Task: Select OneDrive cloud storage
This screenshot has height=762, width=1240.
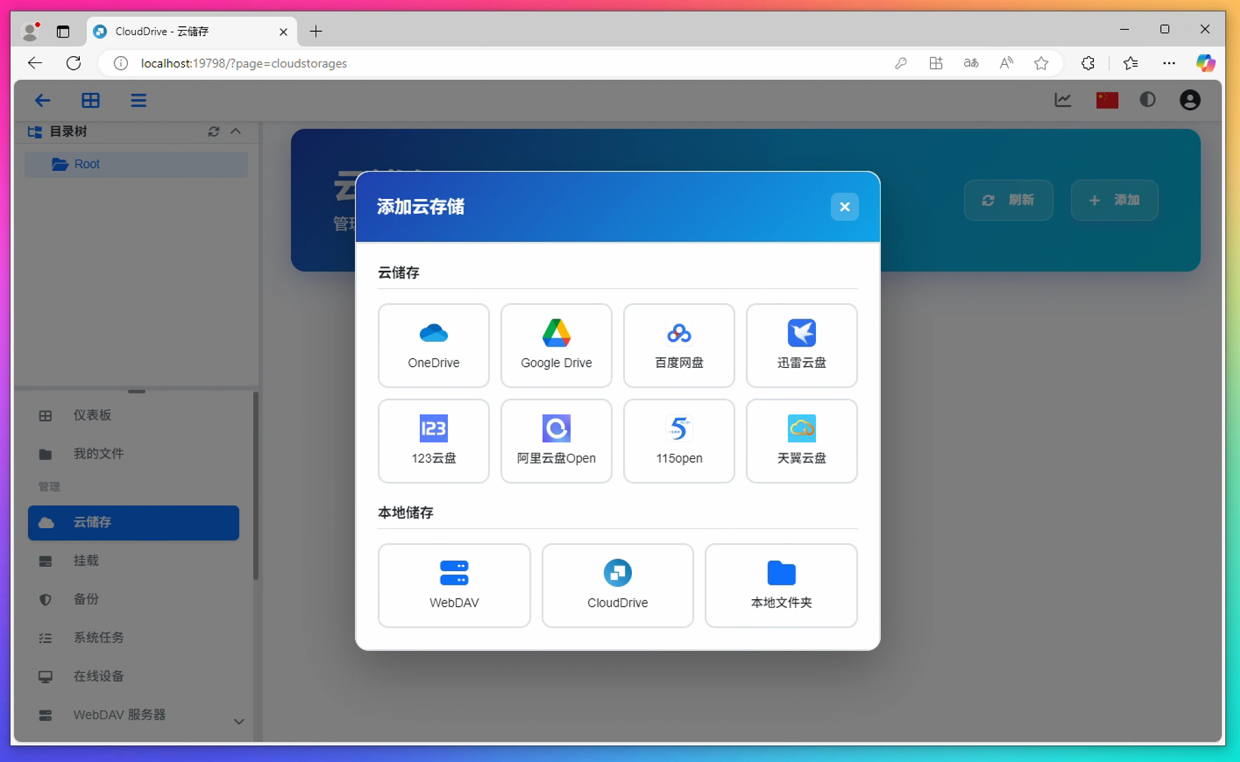Action: coord(434,345)
